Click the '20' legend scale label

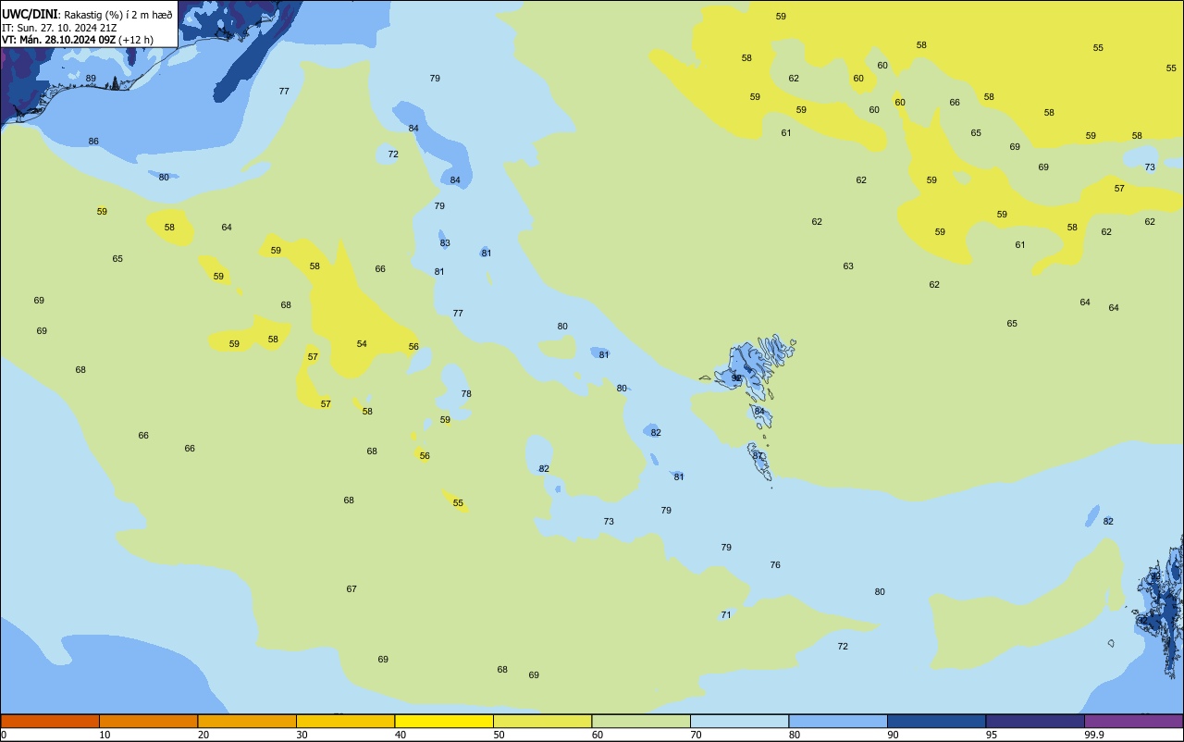pos(203,735)
